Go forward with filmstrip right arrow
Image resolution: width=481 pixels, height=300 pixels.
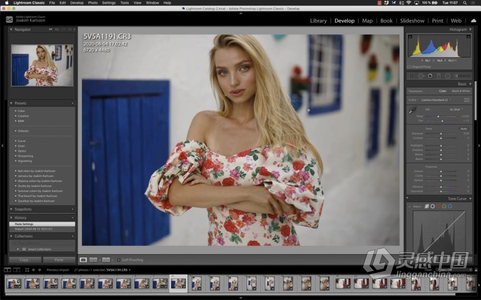[39, 270]
